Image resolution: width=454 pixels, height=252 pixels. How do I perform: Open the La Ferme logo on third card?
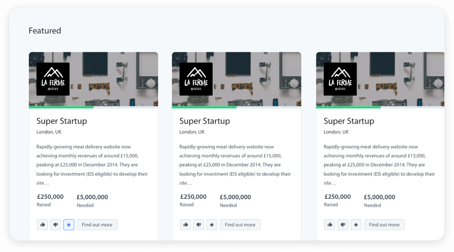(340, 79)
